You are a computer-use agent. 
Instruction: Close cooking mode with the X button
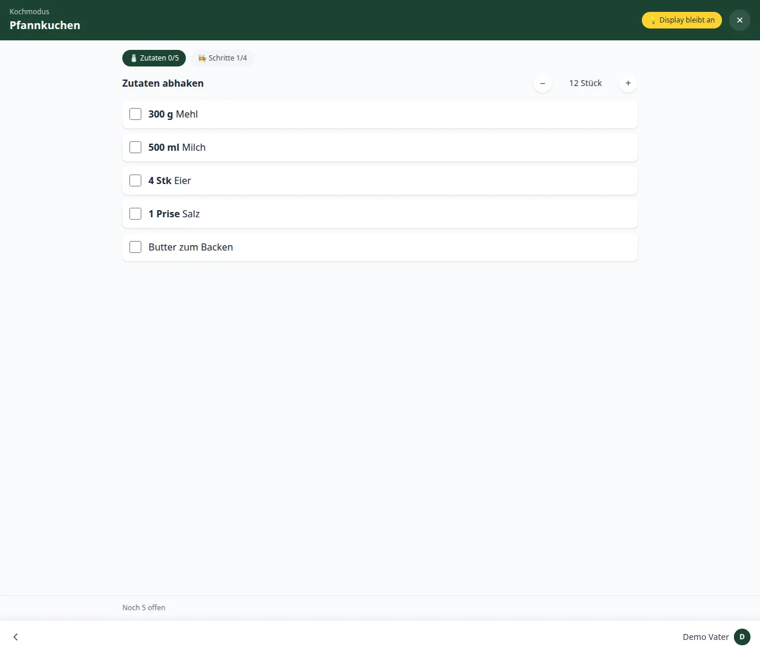tap(740, 20)
